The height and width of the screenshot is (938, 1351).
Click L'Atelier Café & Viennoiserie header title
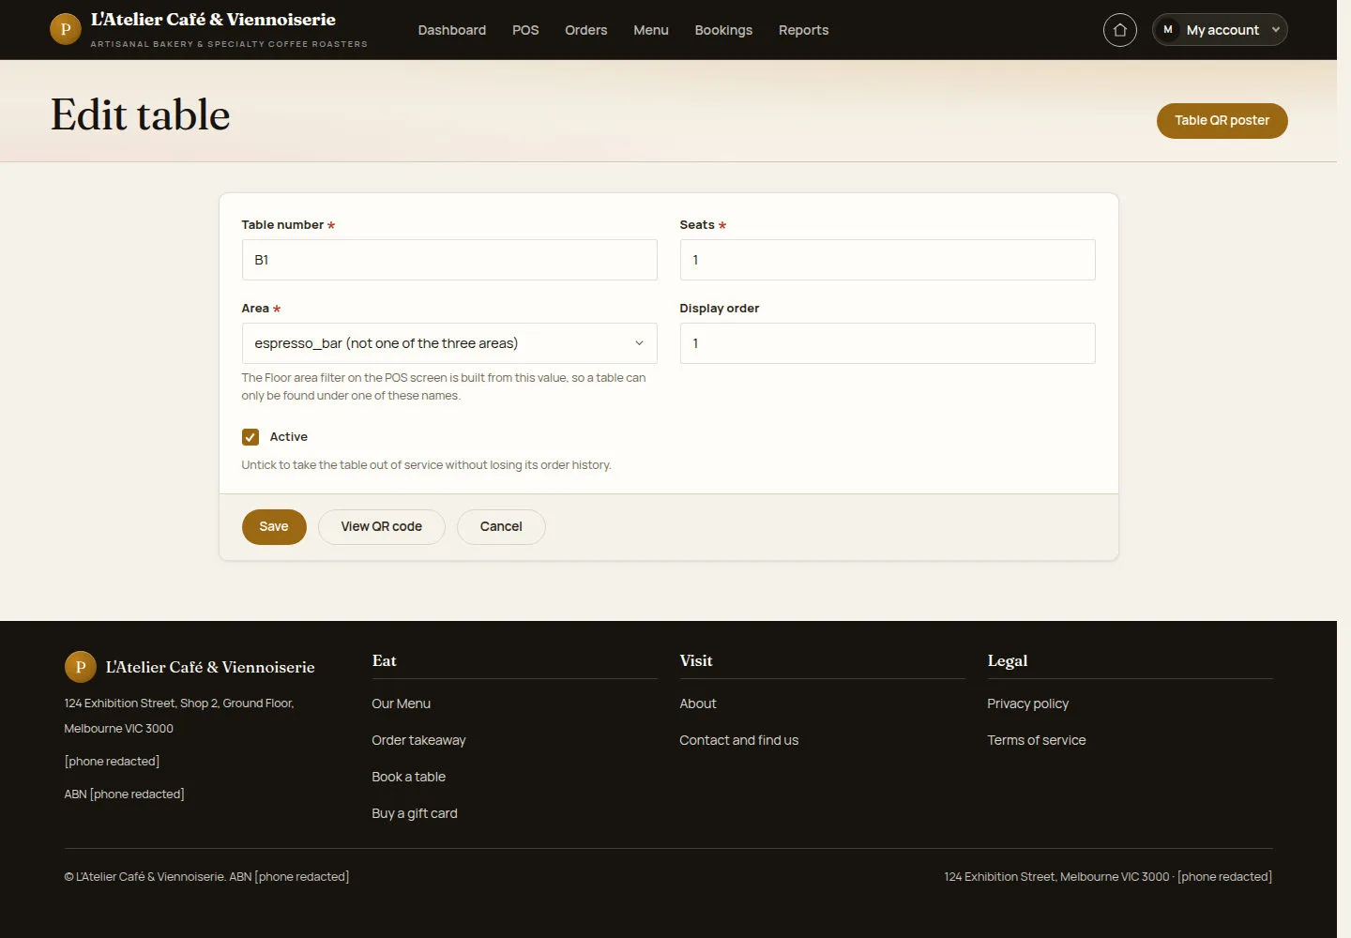pos(213,20)
